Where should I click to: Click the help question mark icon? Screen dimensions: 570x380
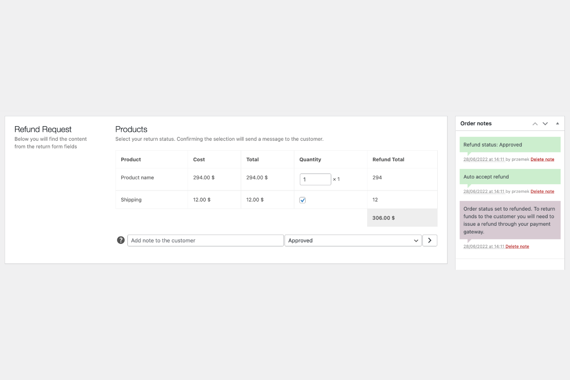121,240
